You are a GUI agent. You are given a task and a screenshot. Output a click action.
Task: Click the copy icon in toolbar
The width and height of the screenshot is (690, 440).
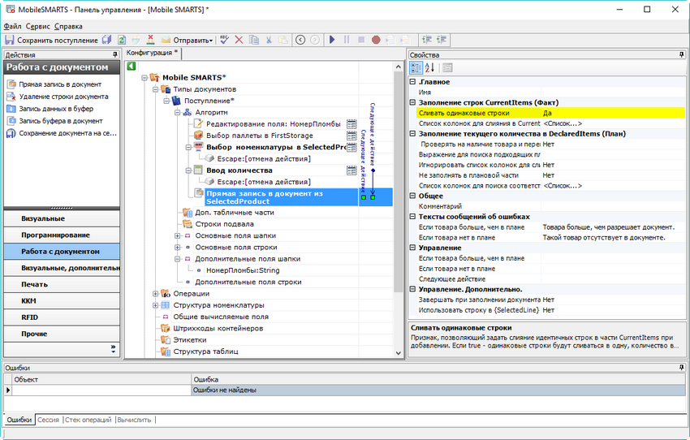(254, 40)
